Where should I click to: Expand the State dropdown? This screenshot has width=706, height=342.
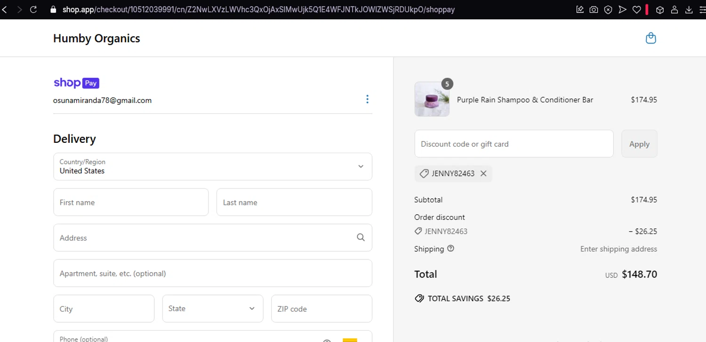pyautogui.click(x=213, y=309)
